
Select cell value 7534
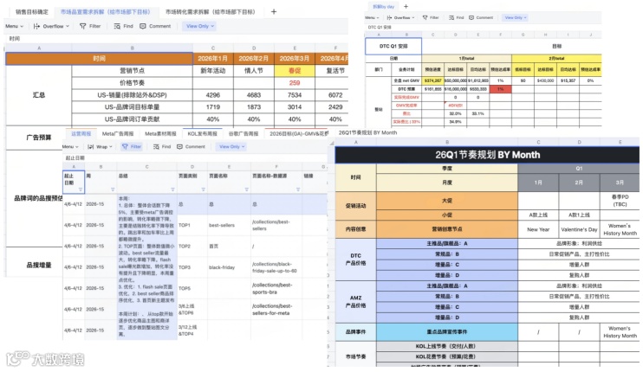295,95
